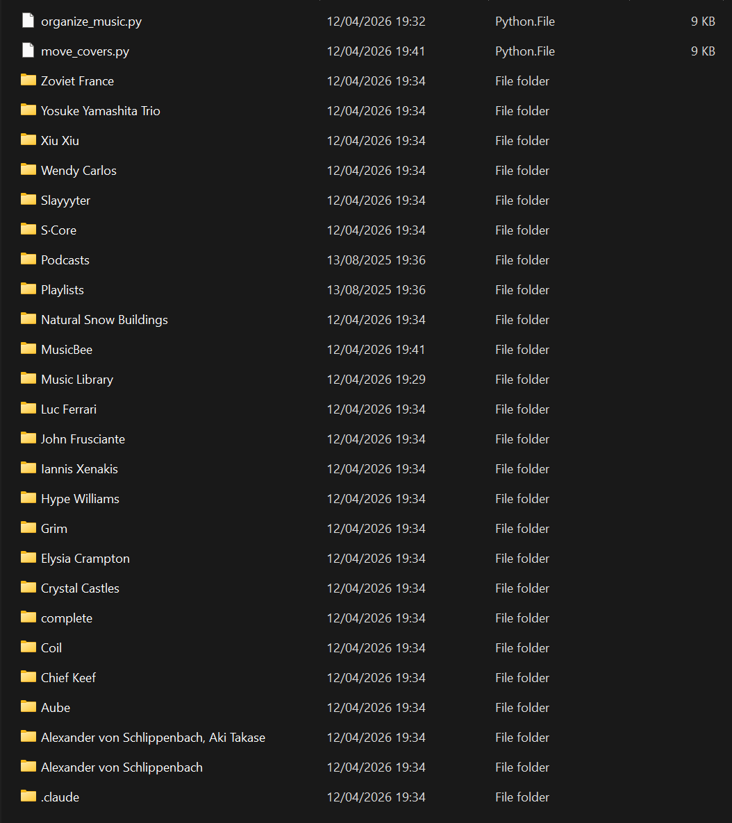Click the John Frusciante folder icon
Screen dimensions: 732x823
click(x=28, y=439)
